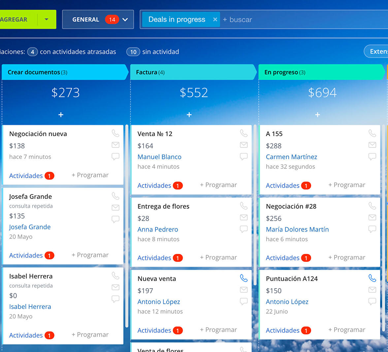Screen dimensions: 388x352
Task: Click phone icon on Puntuación A124 card
Action: 372,278
